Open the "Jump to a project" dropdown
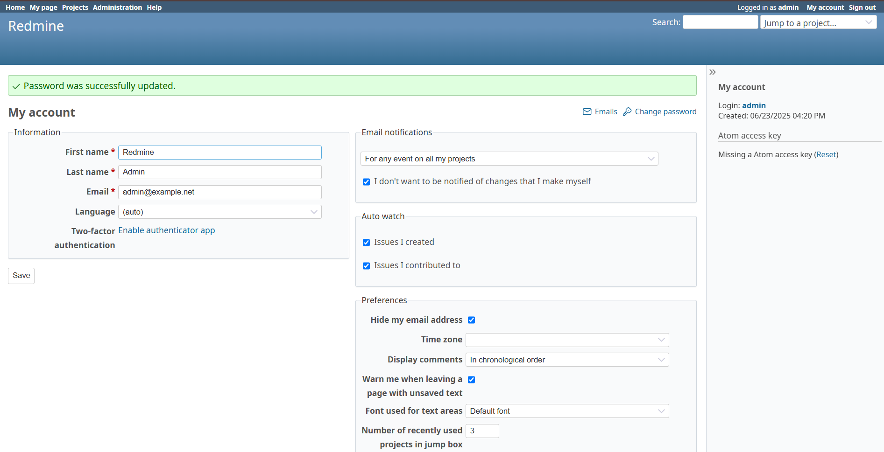The width and height of the screenshot is (884, 452). click(818, 23)
